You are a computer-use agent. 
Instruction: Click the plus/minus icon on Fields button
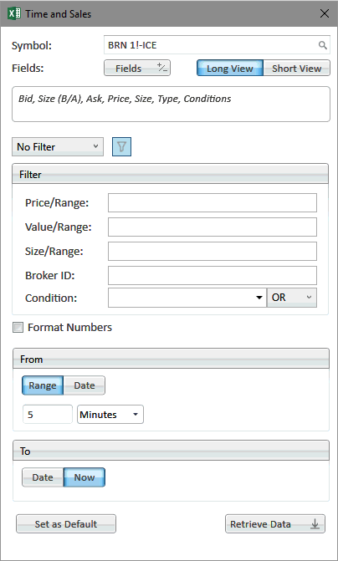pyautogui.click(x=161, y=68)
